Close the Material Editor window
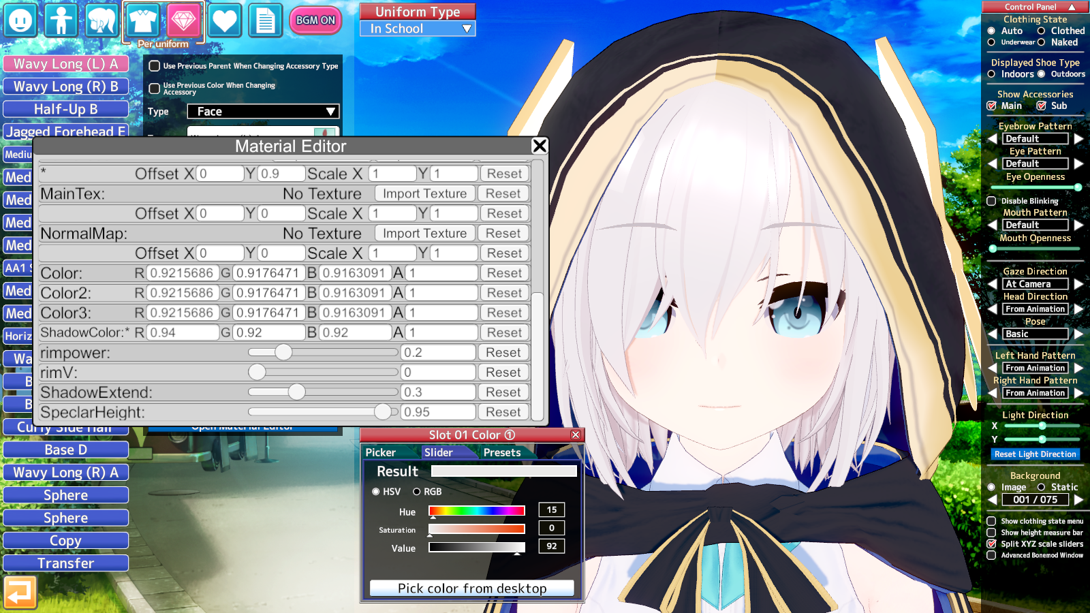 click(x=540, y=146)
